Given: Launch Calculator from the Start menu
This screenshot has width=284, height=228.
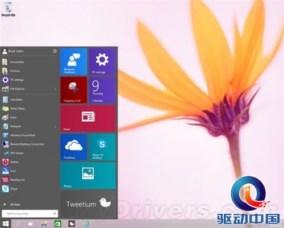Looking at the screenshot, I should [x=30, y=100].
